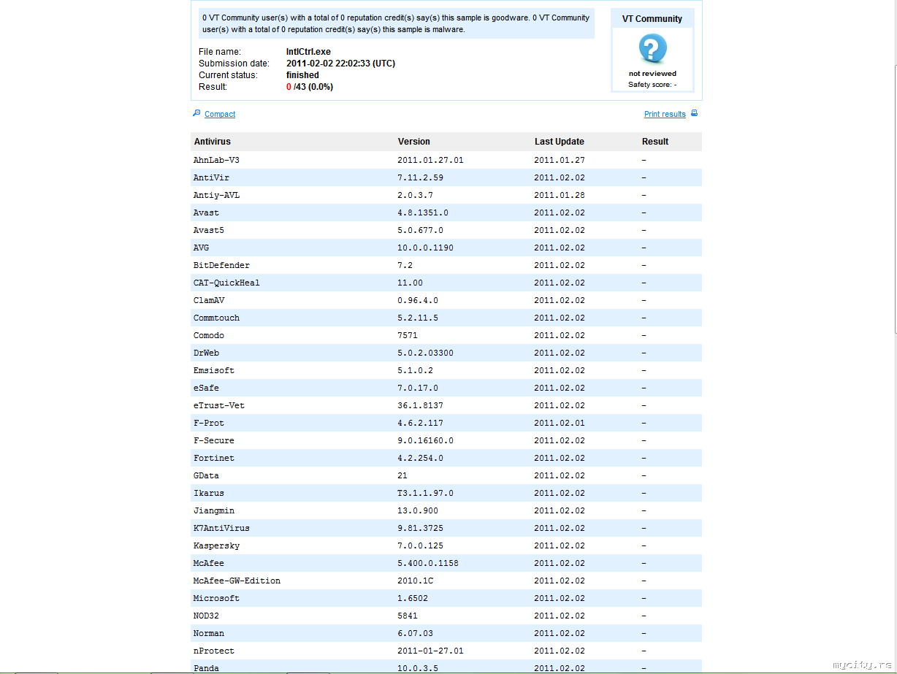
Task: Select the Jiangmin antivirus name
Action: coord(214,510)
